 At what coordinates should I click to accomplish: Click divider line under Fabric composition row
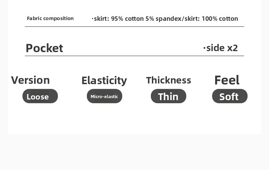134,27
